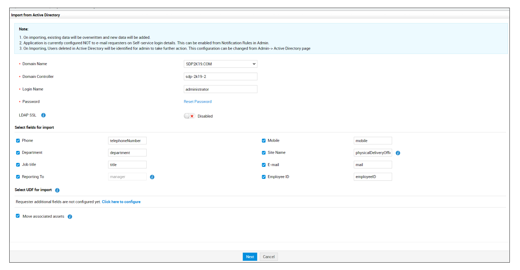Click the Select UDF for import info icon
Screen dimensions: 520x270
57,190
